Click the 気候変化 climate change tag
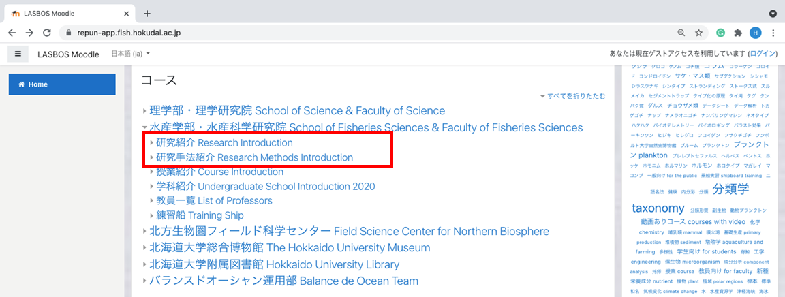 point(671,291)
